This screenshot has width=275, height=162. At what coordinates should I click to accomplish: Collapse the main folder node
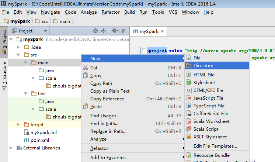coord(25,62)
